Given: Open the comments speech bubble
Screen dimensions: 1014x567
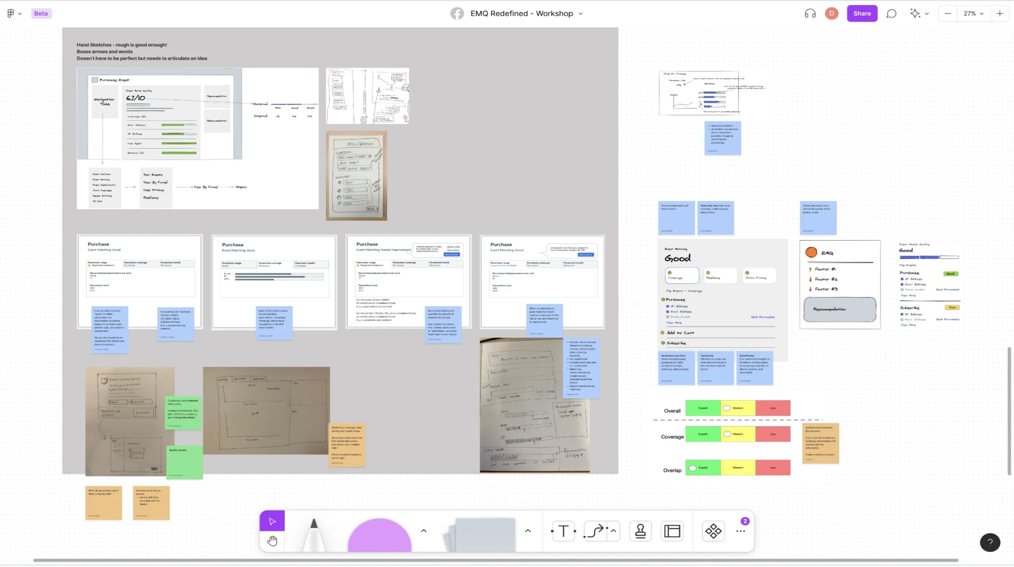Looking at the screenshot, I should (x=891, y=13).
